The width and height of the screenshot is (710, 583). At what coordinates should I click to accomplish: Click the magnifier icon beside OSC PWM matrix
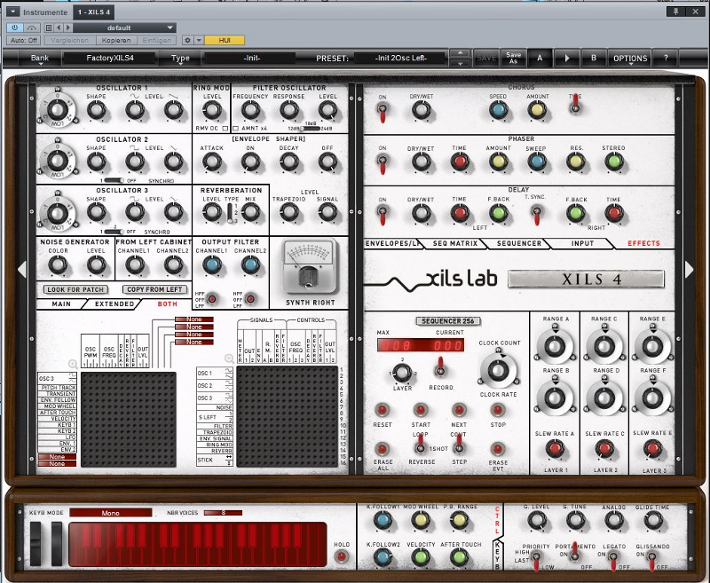tap(73, 364)
